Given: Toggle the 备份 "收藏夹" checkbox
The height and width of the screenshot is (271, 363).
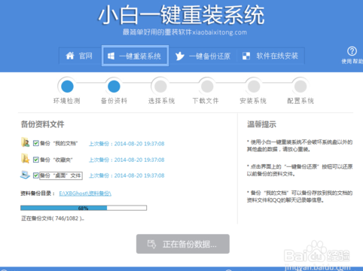Looking at the screenshot, I should tap(36, 160).
